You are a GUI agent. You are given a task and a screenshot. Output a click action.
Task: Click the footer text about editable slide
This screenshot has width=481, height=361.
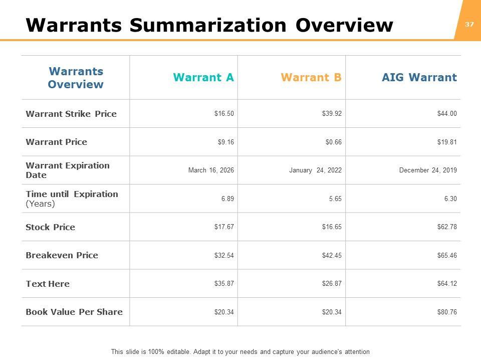(x=241, y=352)
